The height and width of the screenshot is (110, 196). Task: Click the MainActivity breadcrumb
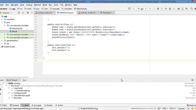pos(81,9)
